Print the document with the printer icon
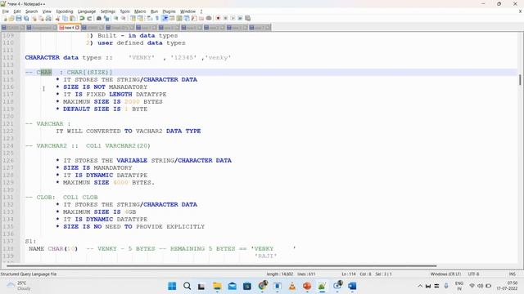Image resolution: width=524 pixels, height=294 pixels. pos(48,18)
